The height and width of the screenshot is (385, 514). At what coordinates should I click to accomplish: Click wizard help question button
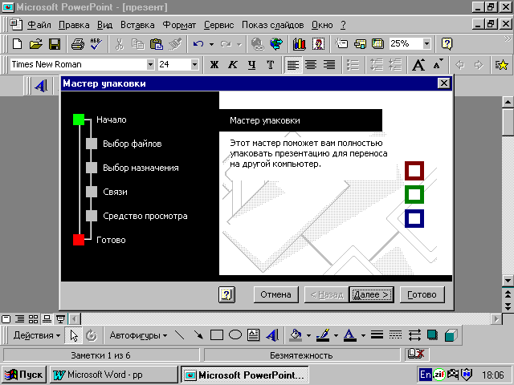[x=226, y=294]
